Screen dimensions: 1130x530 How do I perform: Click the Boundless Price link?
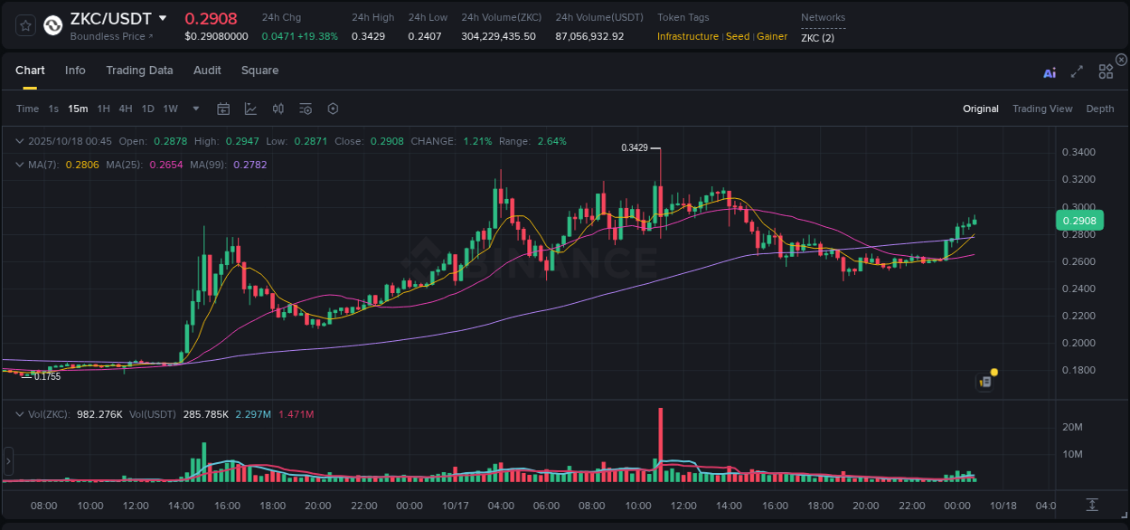(x=108, y=36)
